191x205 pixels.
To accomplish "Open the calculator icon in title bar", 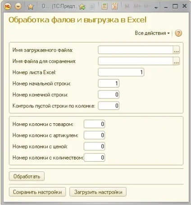I will [x=104, y=6].
